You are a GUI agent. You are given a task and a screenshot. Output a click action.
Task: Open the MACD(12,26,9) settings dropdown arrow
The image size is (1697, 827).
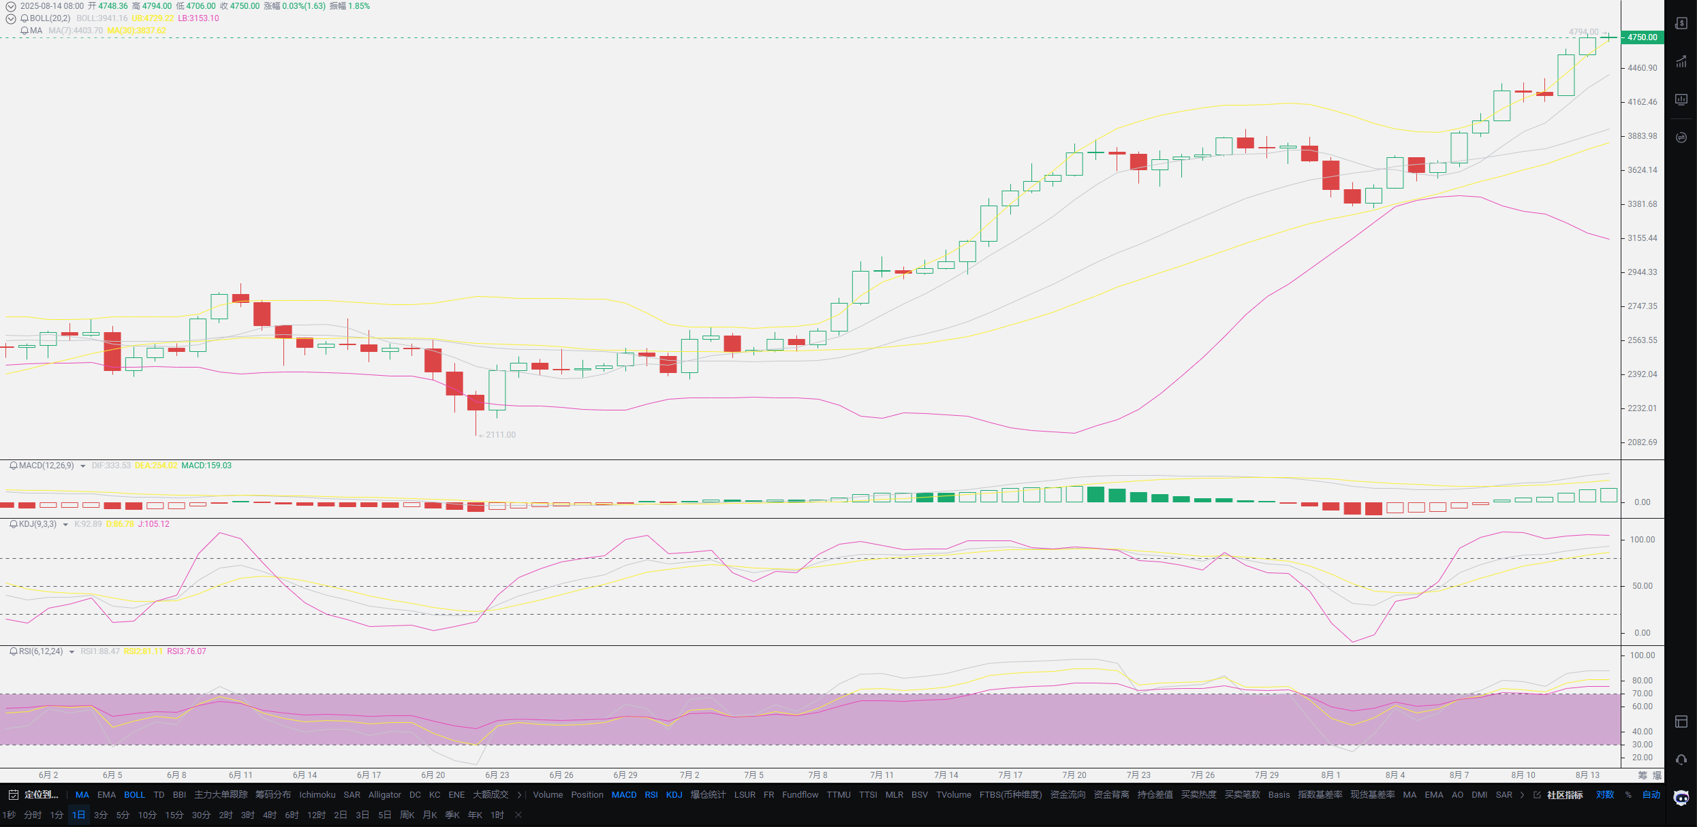click(83, 466)
